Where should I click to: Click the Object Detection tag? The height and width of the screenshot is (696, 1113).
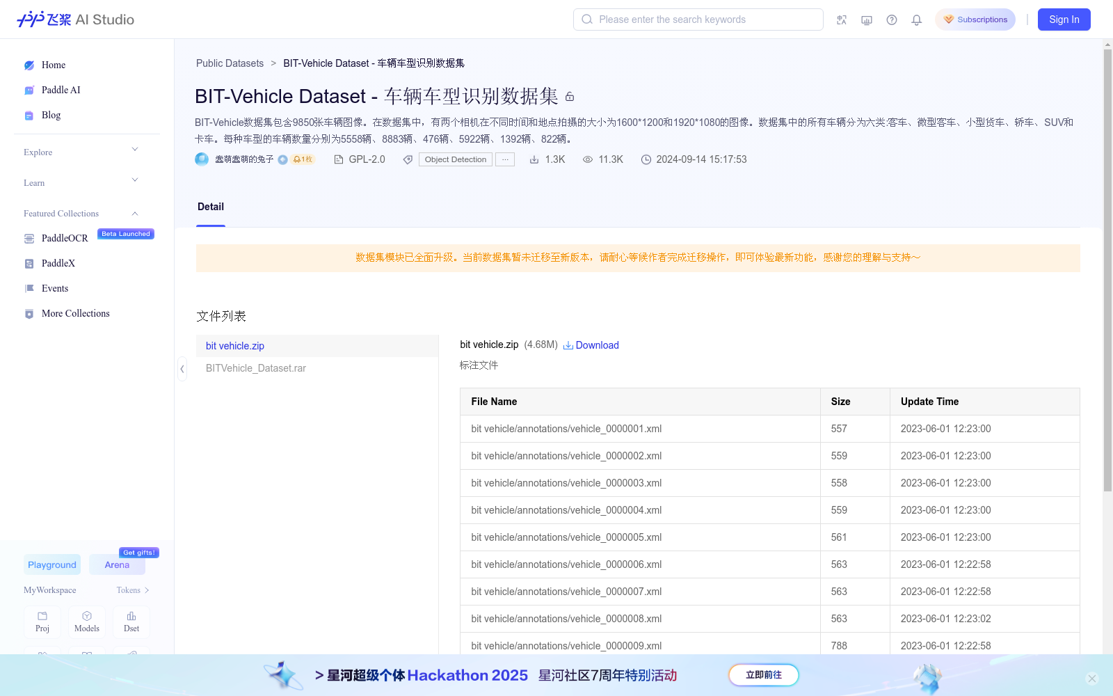(456, 159)
